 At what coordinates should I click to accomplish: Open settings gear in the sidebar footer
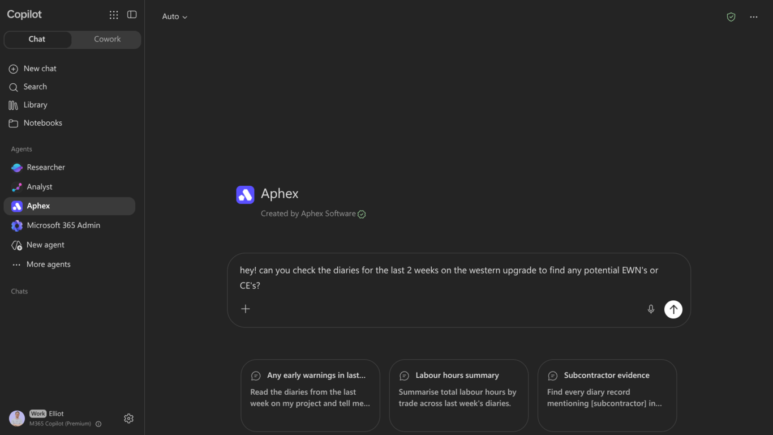click(128, 419)
